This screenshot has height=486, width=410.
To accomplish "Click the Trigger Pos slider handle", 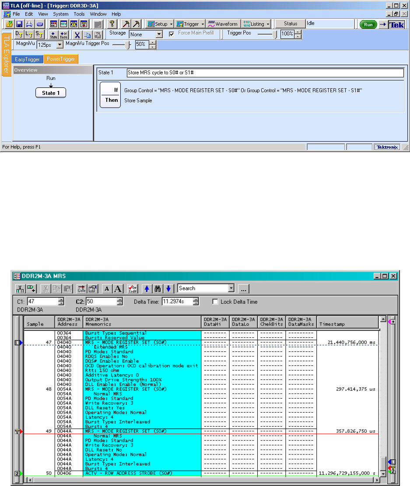I will coord(275,34).
